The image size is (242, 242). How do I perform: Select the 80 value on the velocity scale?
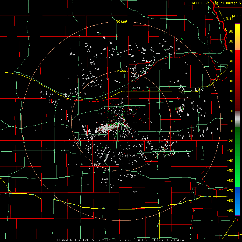tap(231, 41)
